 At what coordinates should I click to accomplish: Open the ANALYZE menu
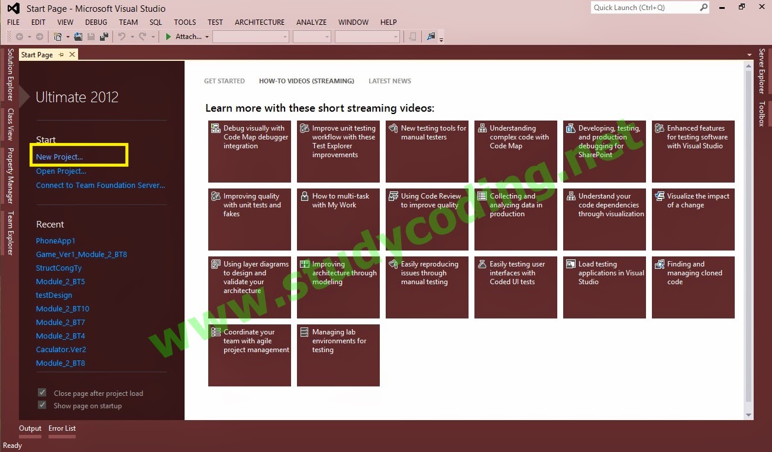pos(311,22)
